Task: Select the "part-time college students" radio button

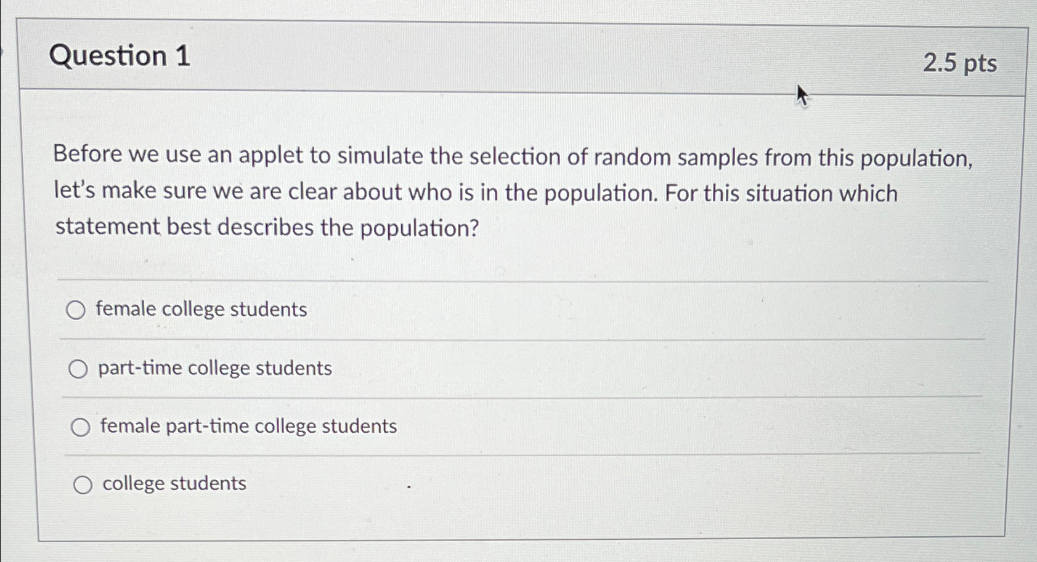Action: click(79, 369)
